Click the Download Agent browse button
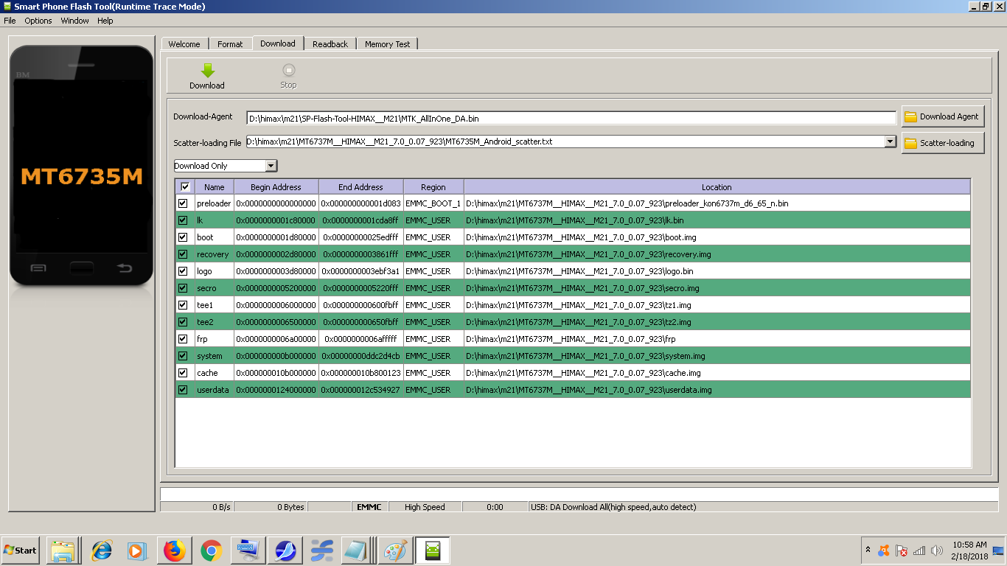Image resolution: width=1007 pixels, height=566 pixels. [x=942, y=116]
